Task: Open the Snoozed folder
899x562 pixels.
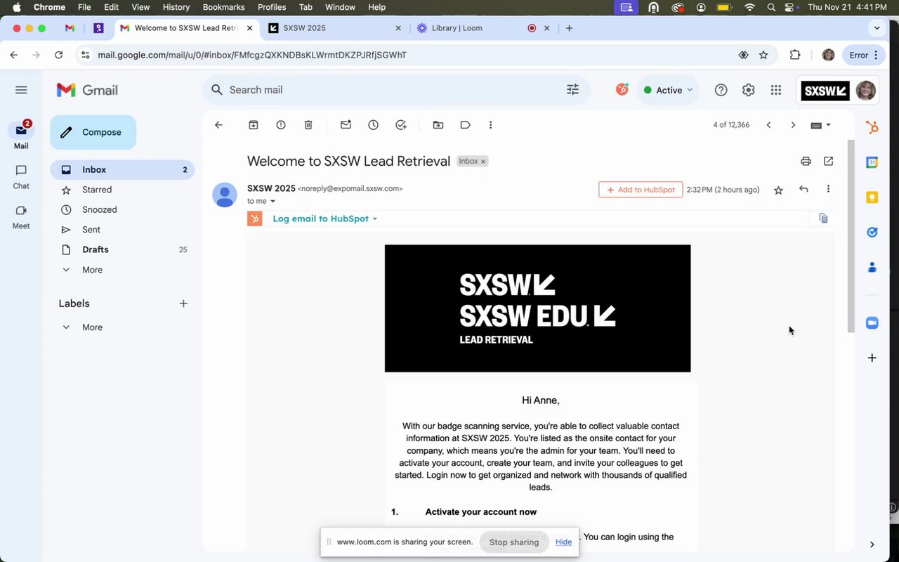Action: [x=122, y=209]
